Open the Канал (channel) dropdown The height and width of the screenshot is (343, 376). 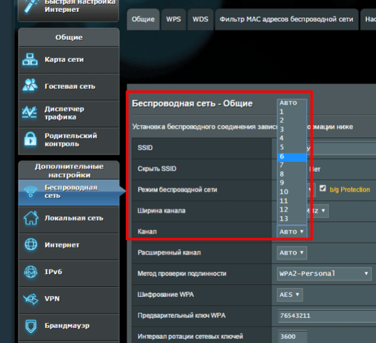(x=292, y=232)
